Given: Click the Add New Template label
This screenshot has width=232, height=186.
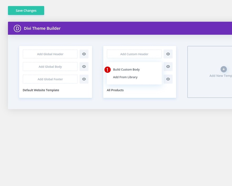Looking at the screenshot, I should pyautogui.click(x=221, y=76).
